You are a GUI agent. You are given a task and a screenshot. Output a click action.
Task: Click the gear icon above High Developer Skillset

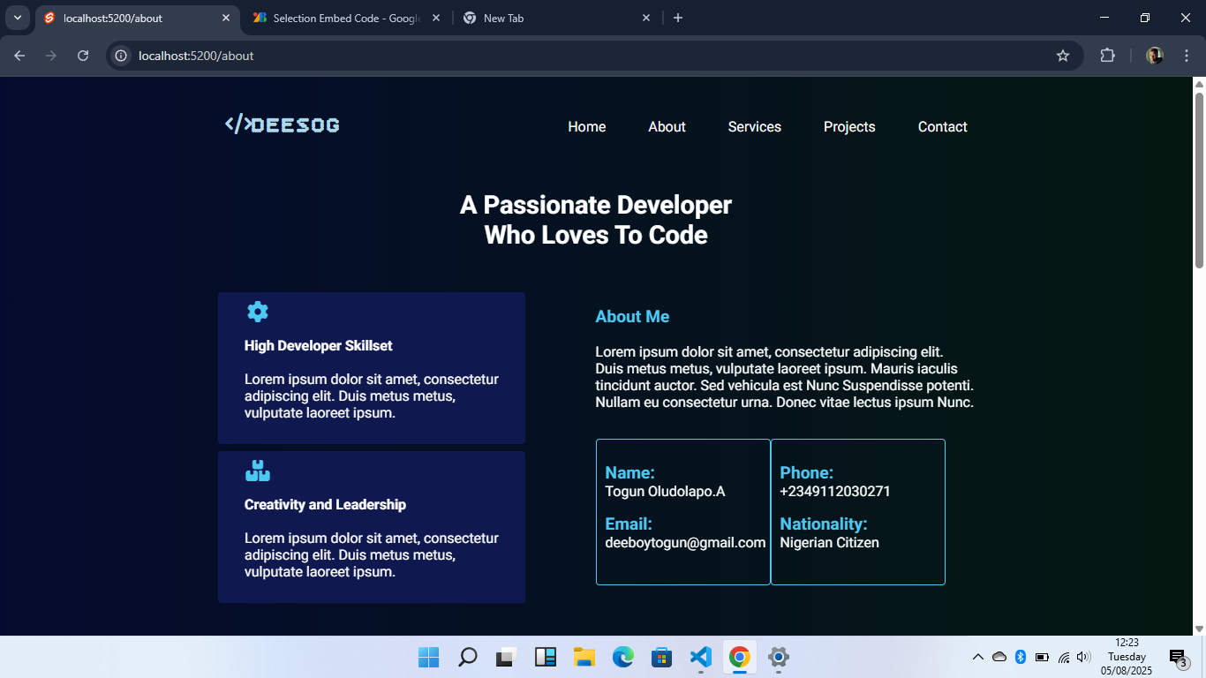[x=258, y=312]
